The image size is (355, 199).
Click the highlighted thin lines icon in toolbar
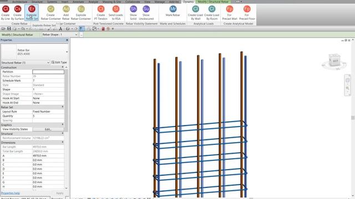click(x=82, y=29)
